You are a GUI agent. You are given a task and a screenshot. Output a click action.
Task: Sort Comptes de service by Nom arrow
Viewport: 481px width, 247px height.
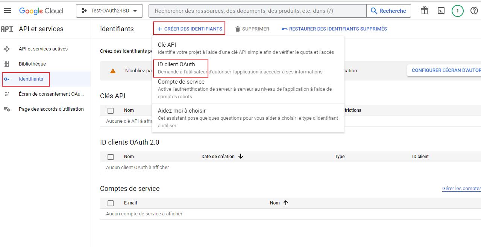click(285, 203)
